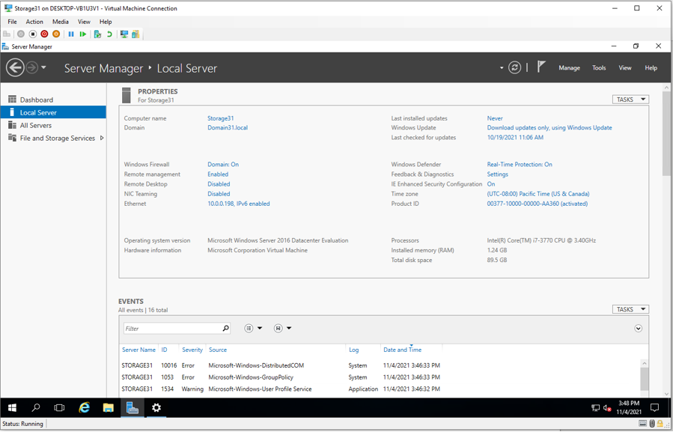Click the Server Manager forward arrow
673x432 pixels.
point(31,68)
